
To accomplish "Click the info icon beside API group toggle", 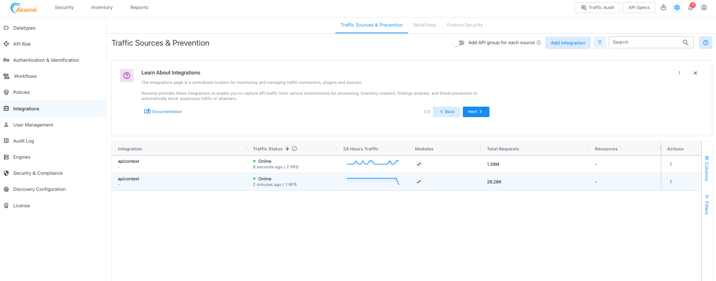I will point(539,42).
